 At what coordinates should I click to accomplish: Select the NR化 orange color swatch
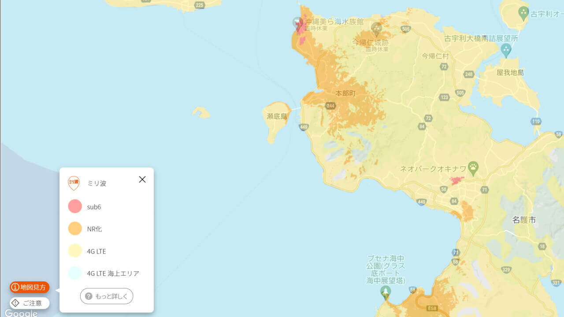coord(75,229)
